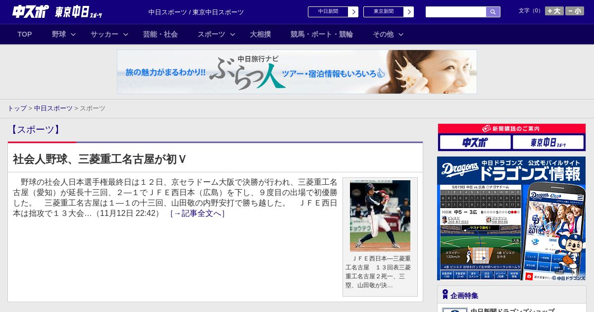The image size is (594, 312).
Task: Click the 東京中日スポーツ logo in header
Action: pyautogui.click(x=79, y=12)
